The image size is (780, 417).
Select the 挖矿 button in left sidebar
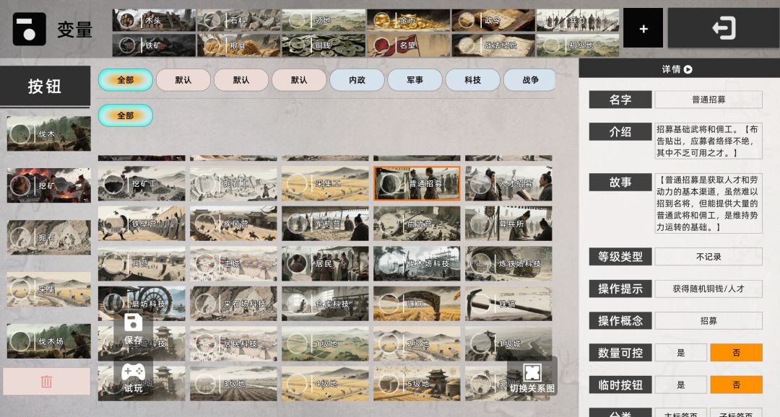[x=49, y=185]
